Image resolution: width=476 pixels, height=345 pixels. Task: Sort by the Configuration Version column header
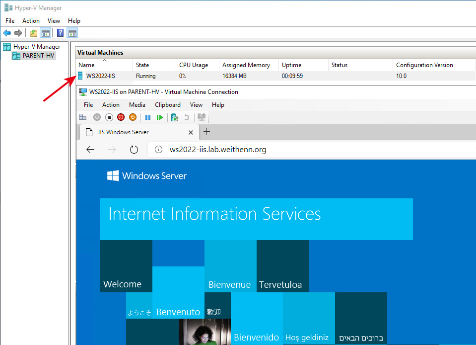pyautogui.click(x=434, y=65)
